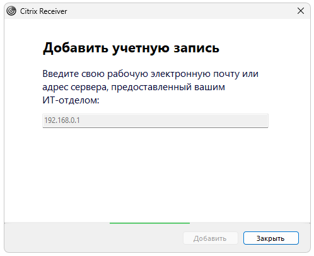Screen dimensions: 314x256
Task: Click the Закрыть button
Action: click(271, 238)
